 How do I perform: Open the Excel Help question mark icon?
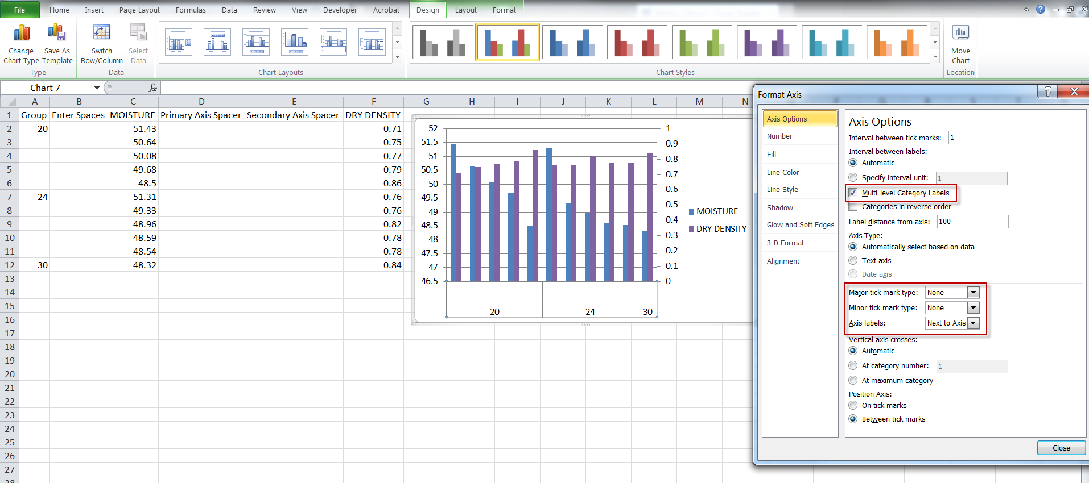[x=1040, y=9]
